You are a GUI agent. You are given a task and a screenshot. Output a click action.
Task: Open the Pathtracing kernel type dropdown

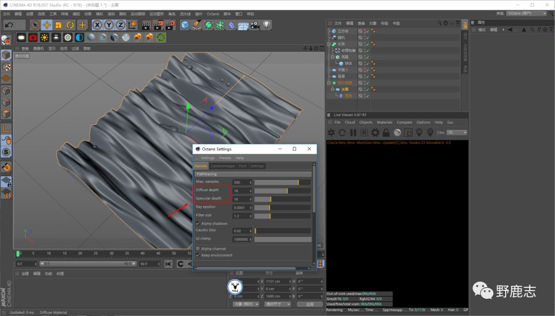(253, 174)
